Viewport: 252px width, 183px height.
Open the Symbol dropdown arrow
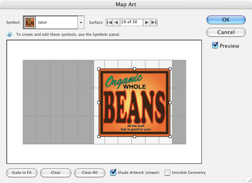coord(81,22)
